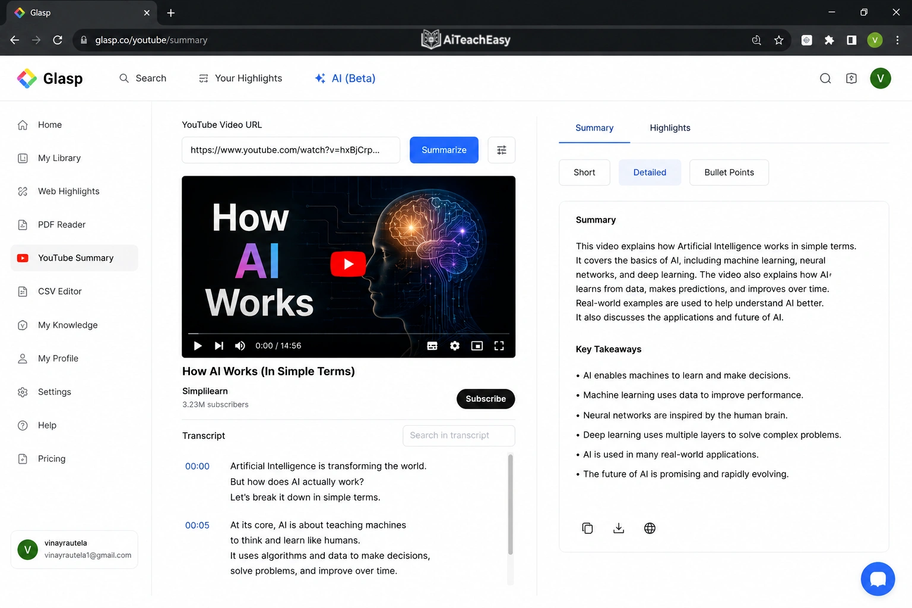Select the Short summary option
912x608 pixels.
584,172
